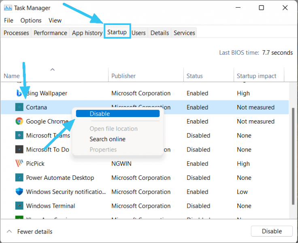Open the File menu
This screenshot has width=298, height=243.
click(x=9, y=20)
